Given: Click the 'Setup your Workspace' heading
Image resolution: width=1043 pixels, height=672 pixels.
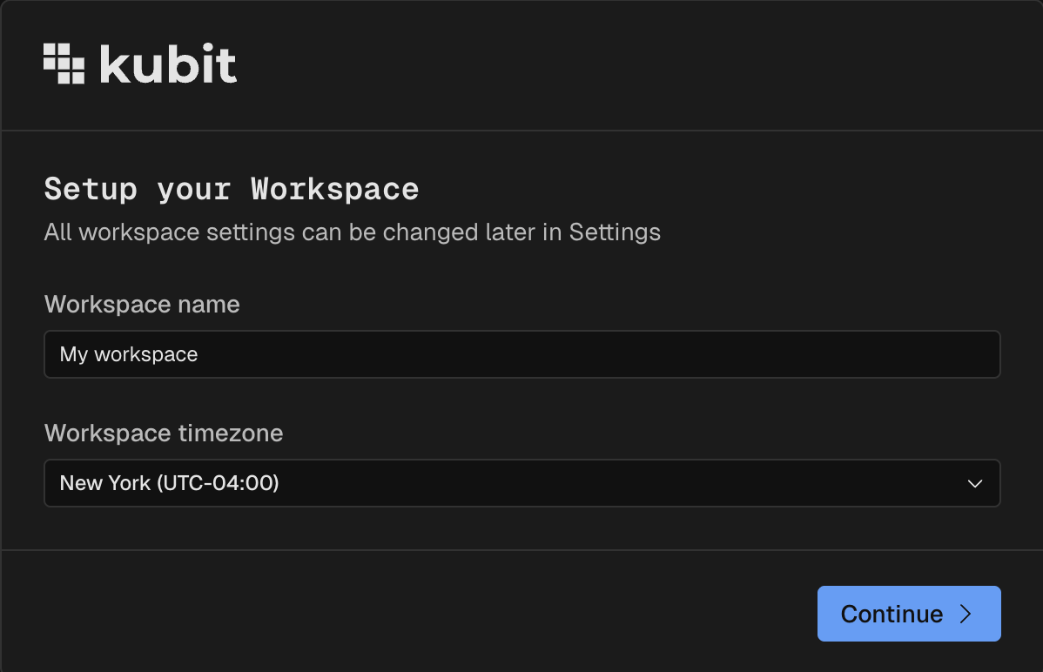Looking at the screenshot, I should [x=232, y=189].
